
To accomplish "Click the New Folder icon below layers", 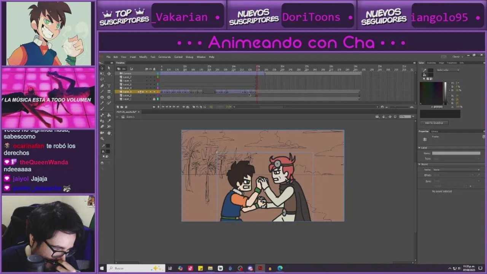I will point(122,107).
